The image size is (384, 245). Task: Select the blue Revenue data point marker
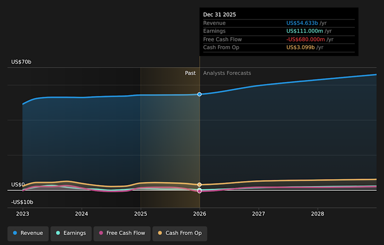199,94
